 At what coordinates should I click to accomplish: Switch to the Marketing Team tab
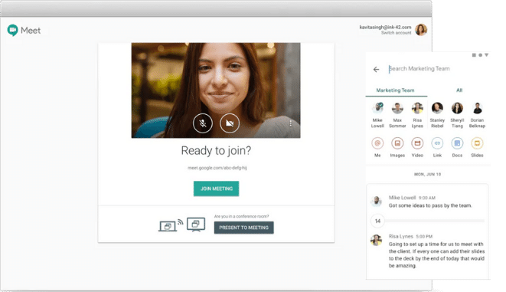395,90
